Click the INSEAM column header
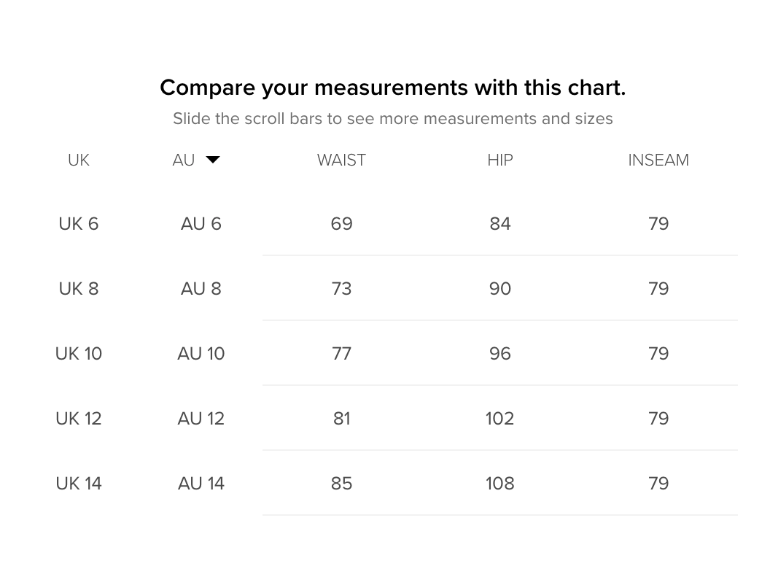This screenshot has width=770, height=569. [658, 160]
